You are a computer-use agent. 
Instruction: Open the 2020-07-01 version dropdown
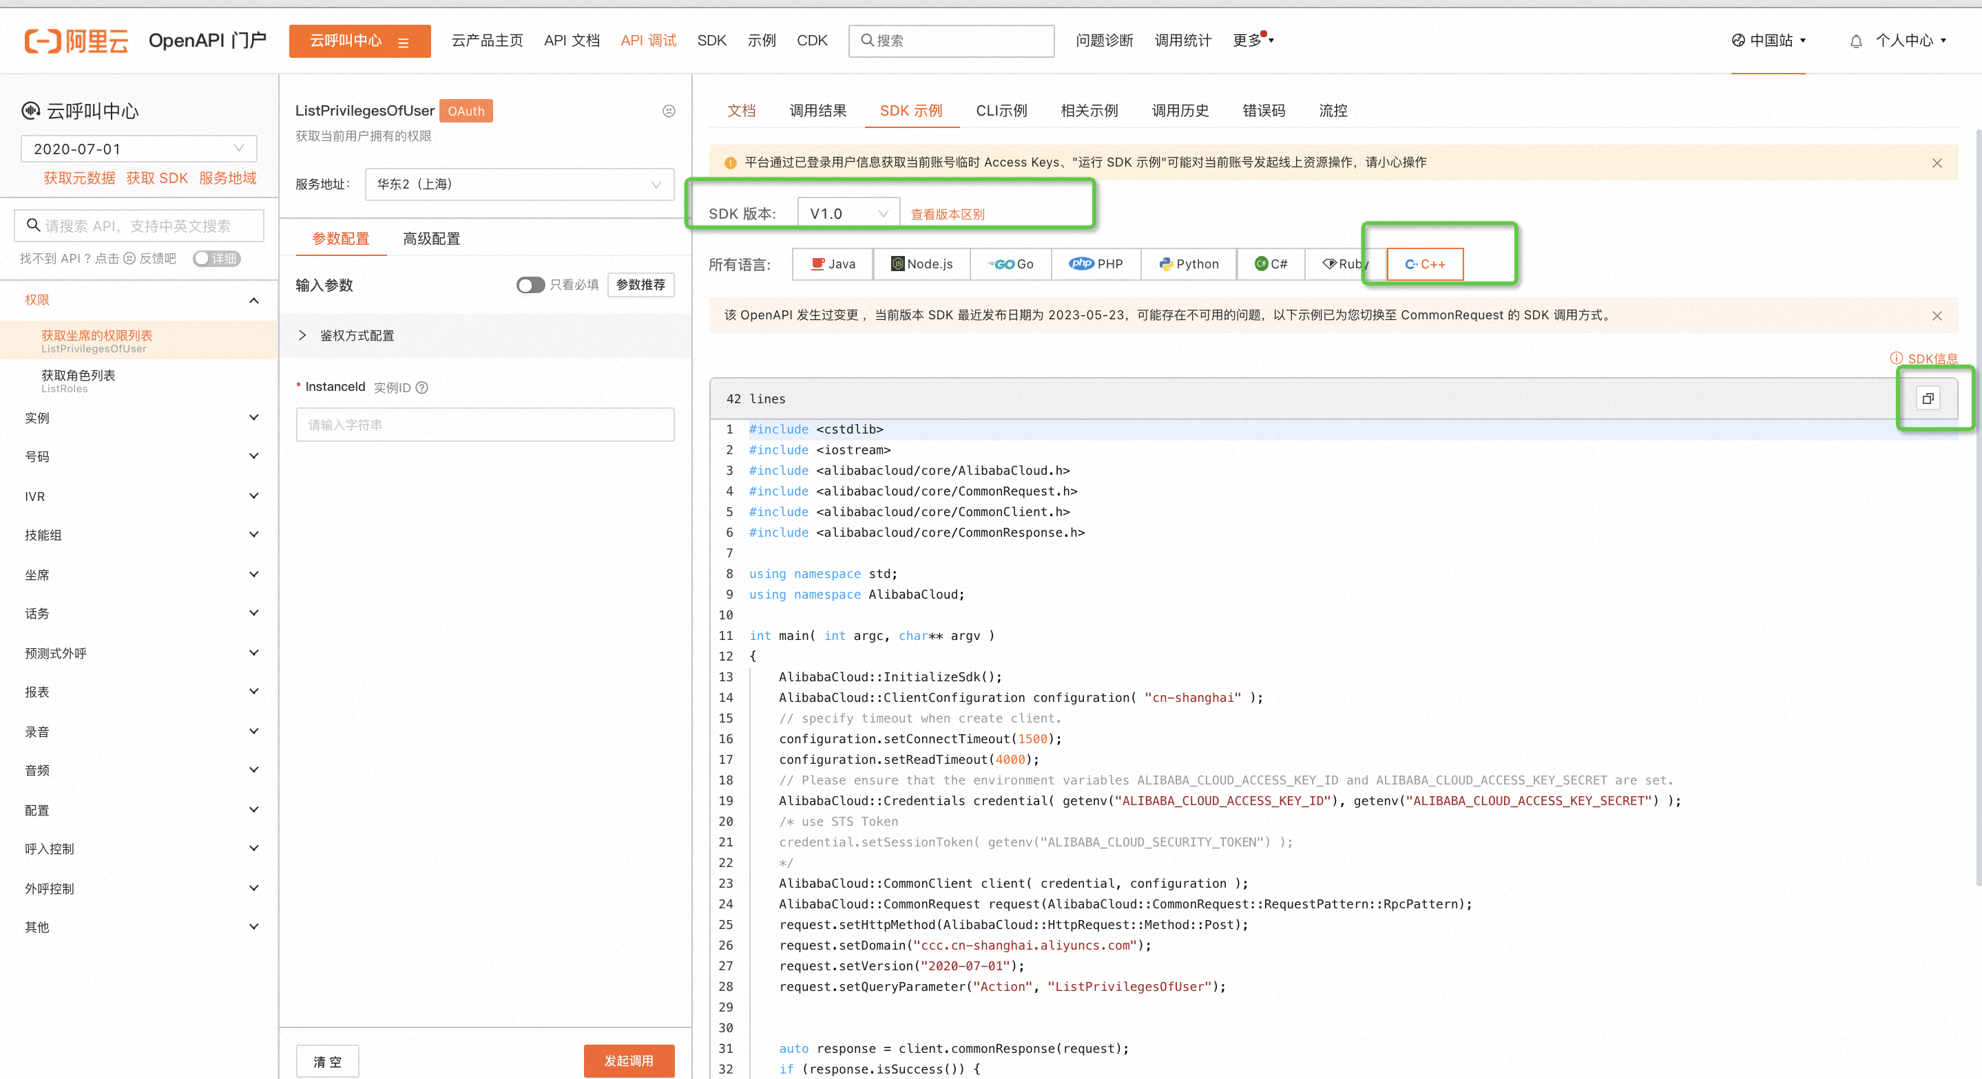click(139, 149)
